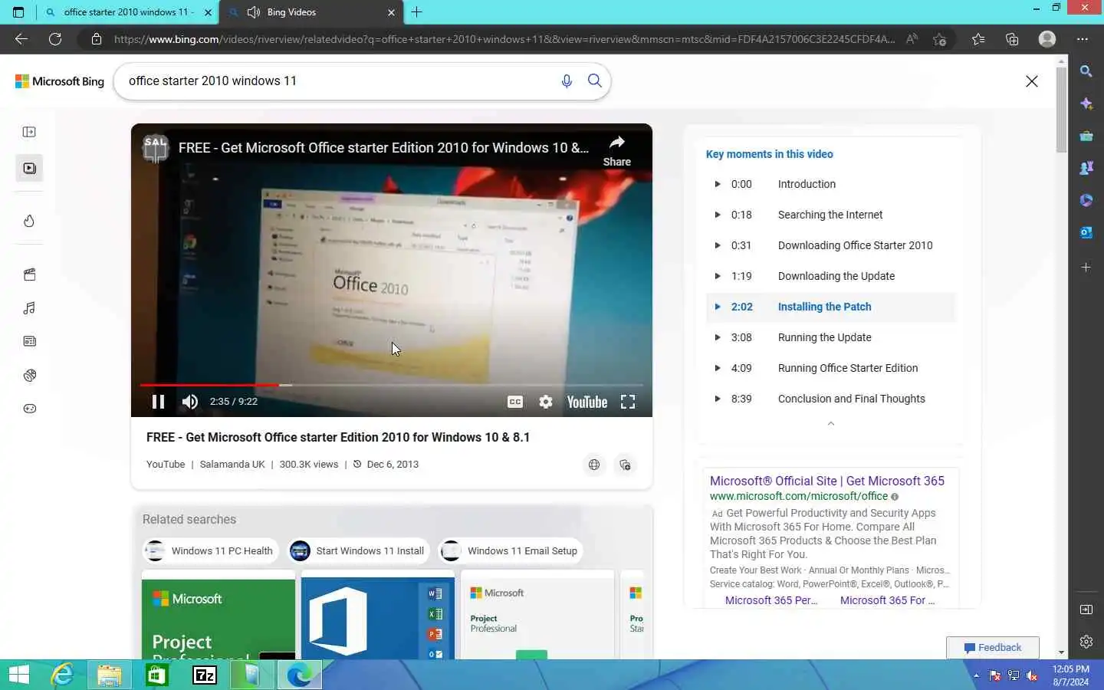Viewport: 1104px width, 690px height.
Task: Jump to Downloading Office Starter 2010 moment
Action: pyautogui.click(x=830, y=245)
